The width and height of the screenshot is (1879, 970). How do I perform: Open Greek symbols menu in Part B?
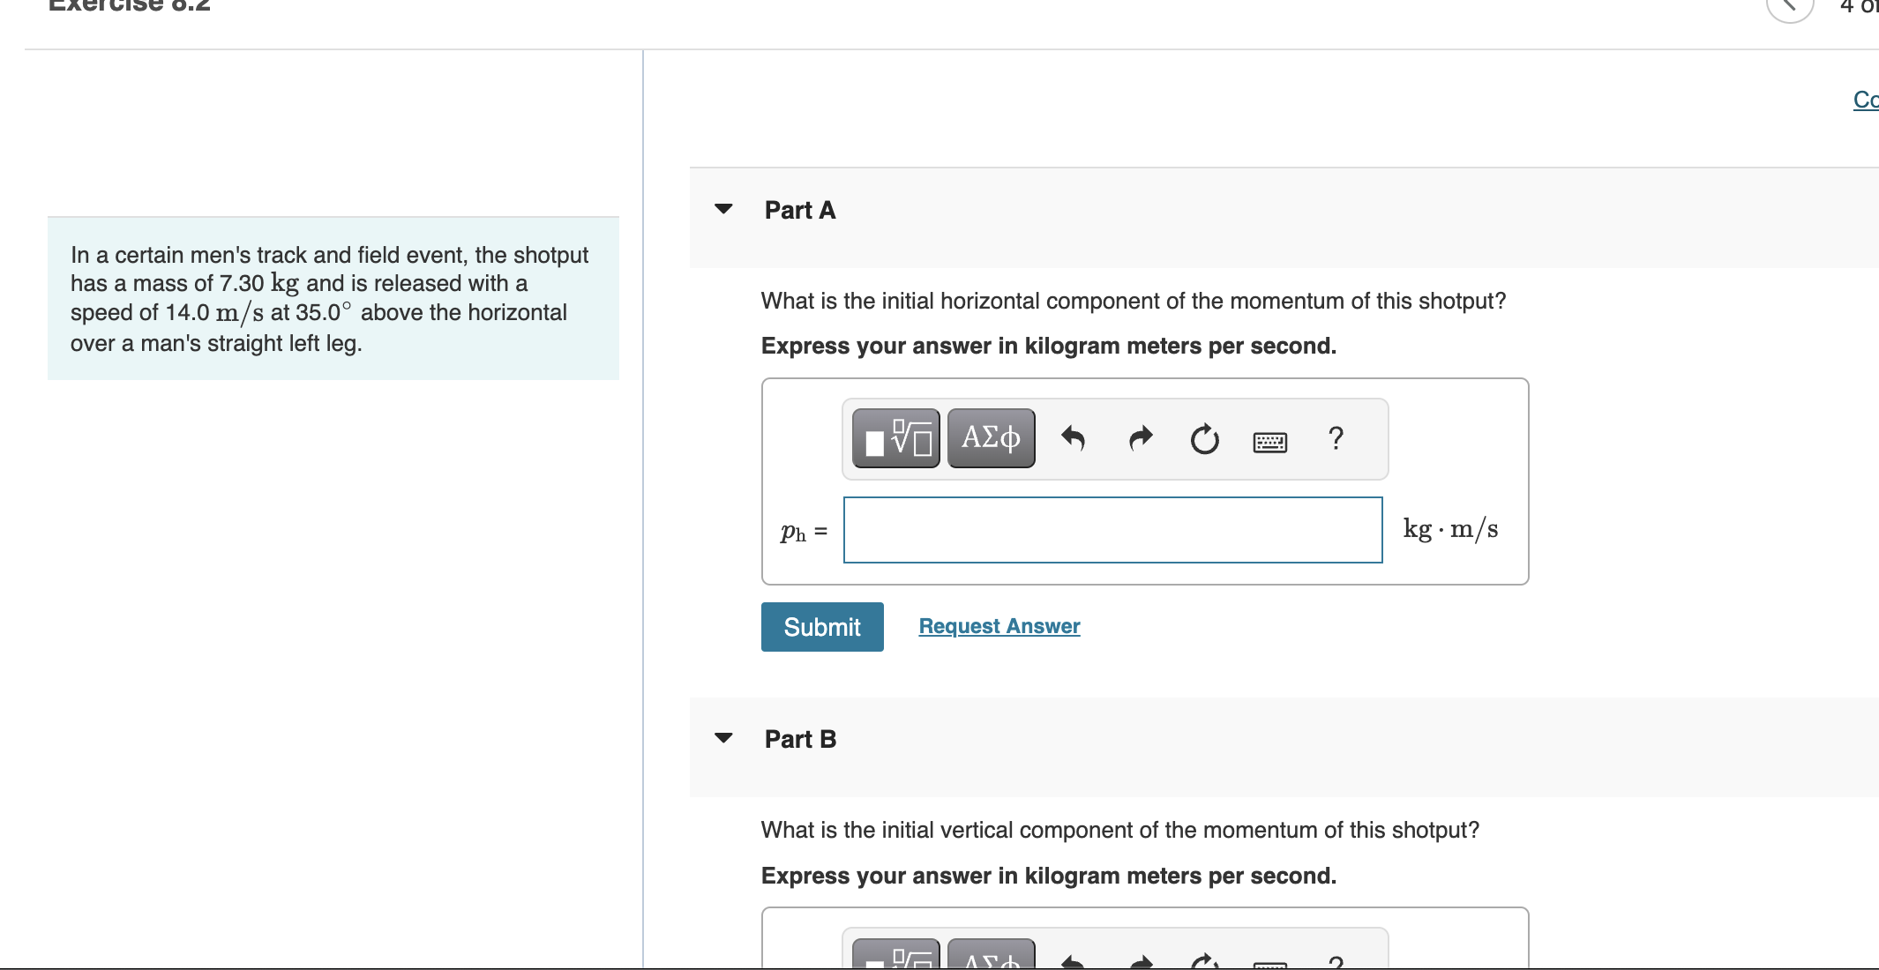(x=991, y=958)
